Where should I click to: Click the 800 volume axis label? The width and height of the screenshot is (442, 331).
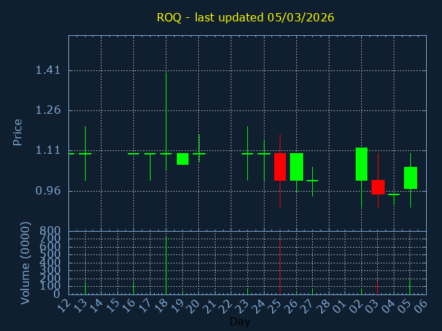pyautogui.click(x=50, y=231)
